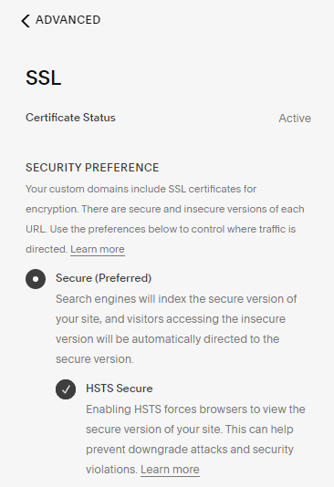
Task: Click the line 'encryption. There are secure and insecure'
Action: click(x=165, y=209)
